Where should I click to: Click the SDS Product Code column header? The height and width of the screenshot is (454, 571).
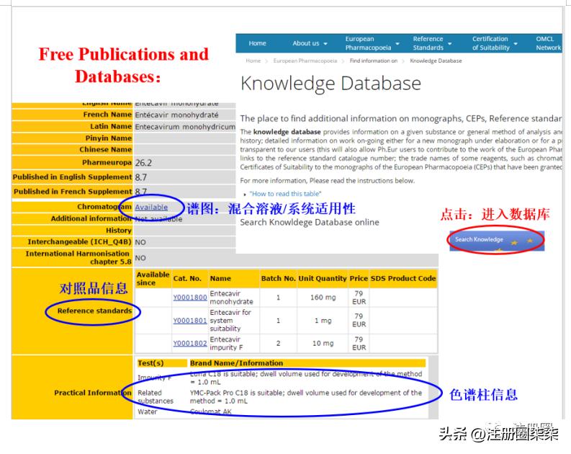pyautogui.click(x=403, y=278)
